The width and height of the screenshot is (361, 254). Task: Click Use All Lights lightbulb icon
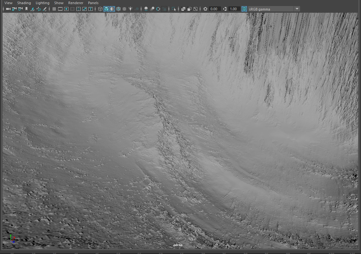[x=130, y=9]
